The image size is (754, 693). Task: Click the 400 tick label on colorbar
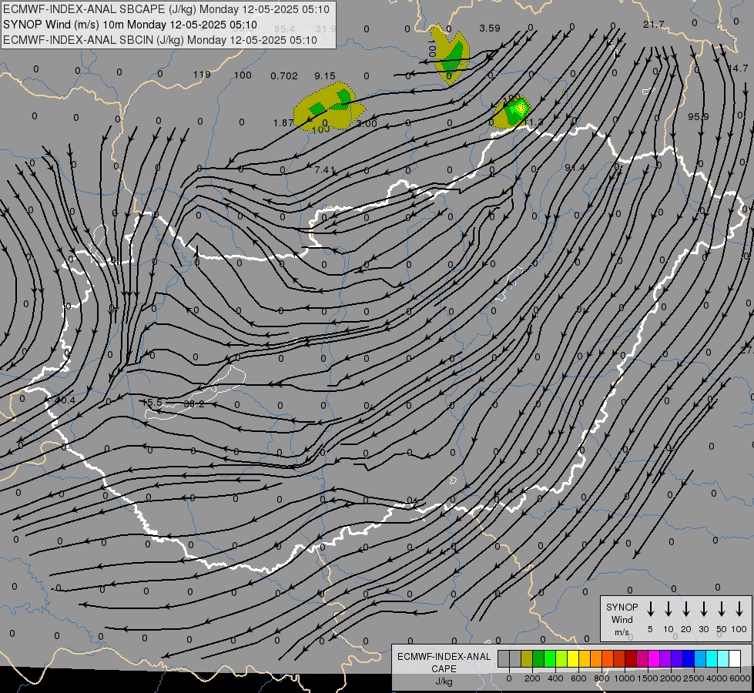pyautogui.click(x=555, y=678)
